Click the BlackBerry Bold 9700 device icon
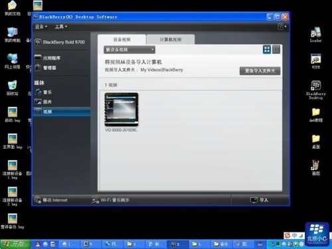Screen dimensions: 332x249 click(38, 42)
